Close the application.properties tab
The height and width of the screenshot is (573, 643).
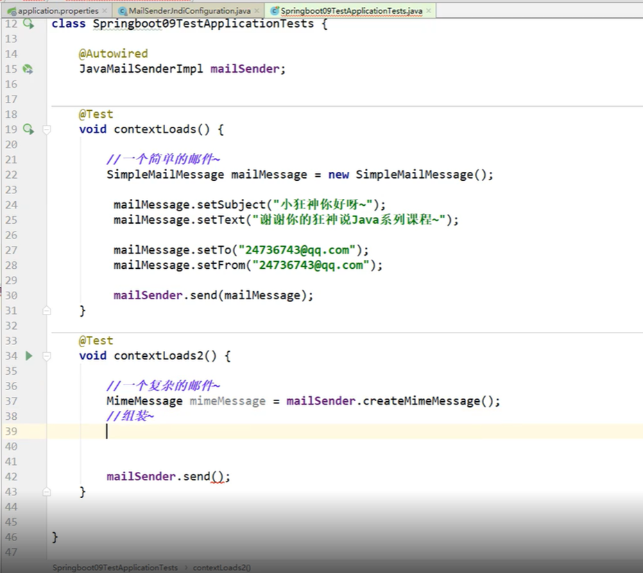[105, 10]
